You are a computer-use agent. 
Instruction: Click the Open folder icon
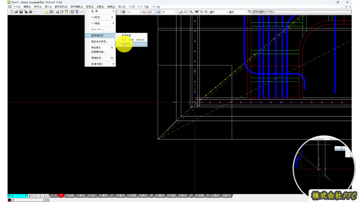tap(16, 12)
